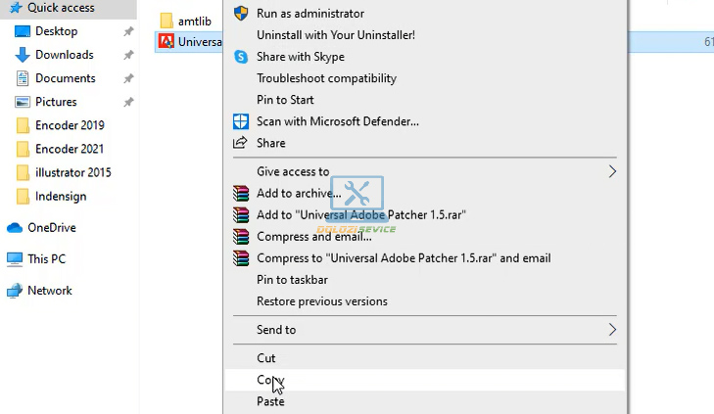Click the Downloads arrow icon in sidebar
The image size is (714, 414).
click(x=24, y=55)
